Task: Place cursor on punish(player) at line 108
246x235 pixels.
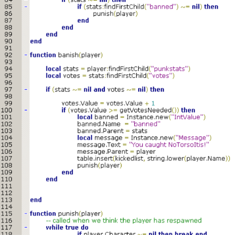Action: pyautogui.click(x=99, y=165)
